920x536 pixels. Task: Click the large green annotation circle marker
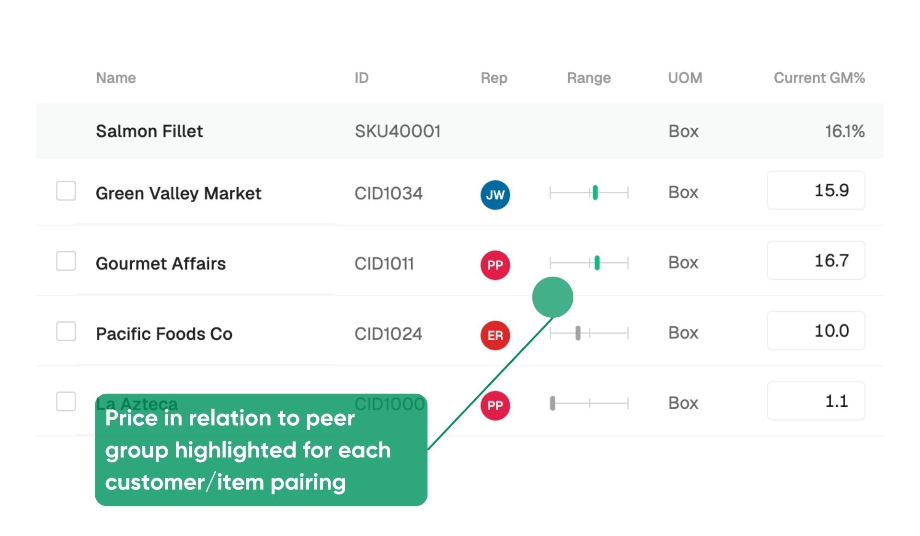[x=552, y=297]
